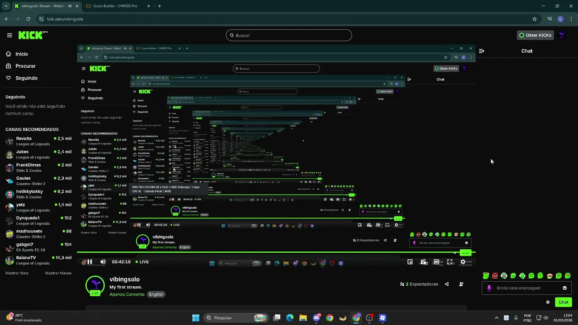Viewport: 578px width, 325px height.
Task: View the 2 Espectadores count
Action: [419, 284]
